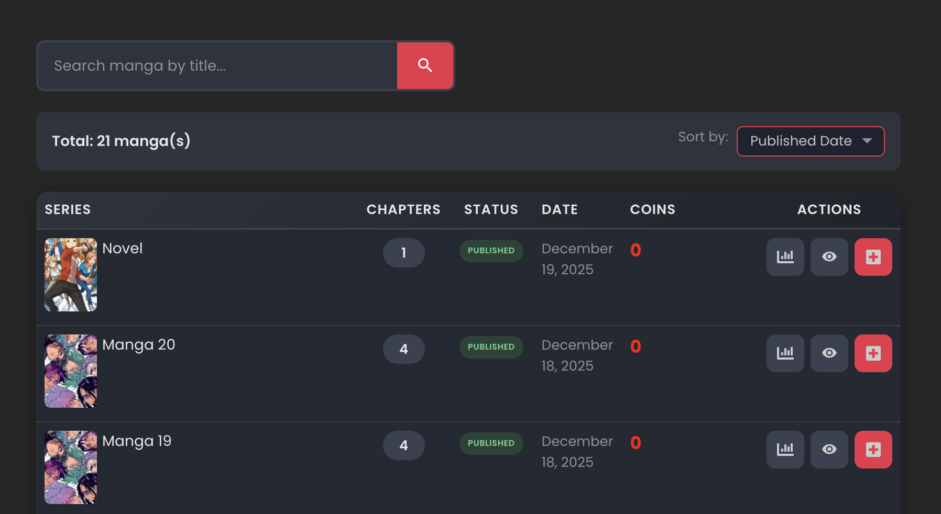This screenshot has height=514, width=941.
Task: Click the chapter count badge for Manga 19
Action: coord(403,445)
